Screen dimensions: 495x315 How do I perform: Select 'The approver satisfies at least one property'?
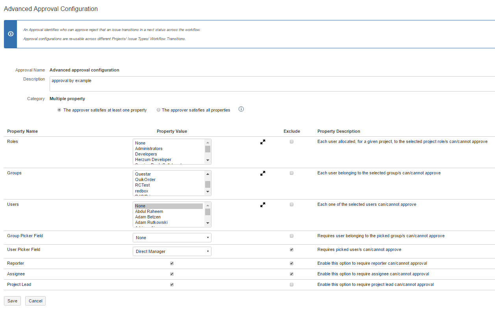point(59,110)
